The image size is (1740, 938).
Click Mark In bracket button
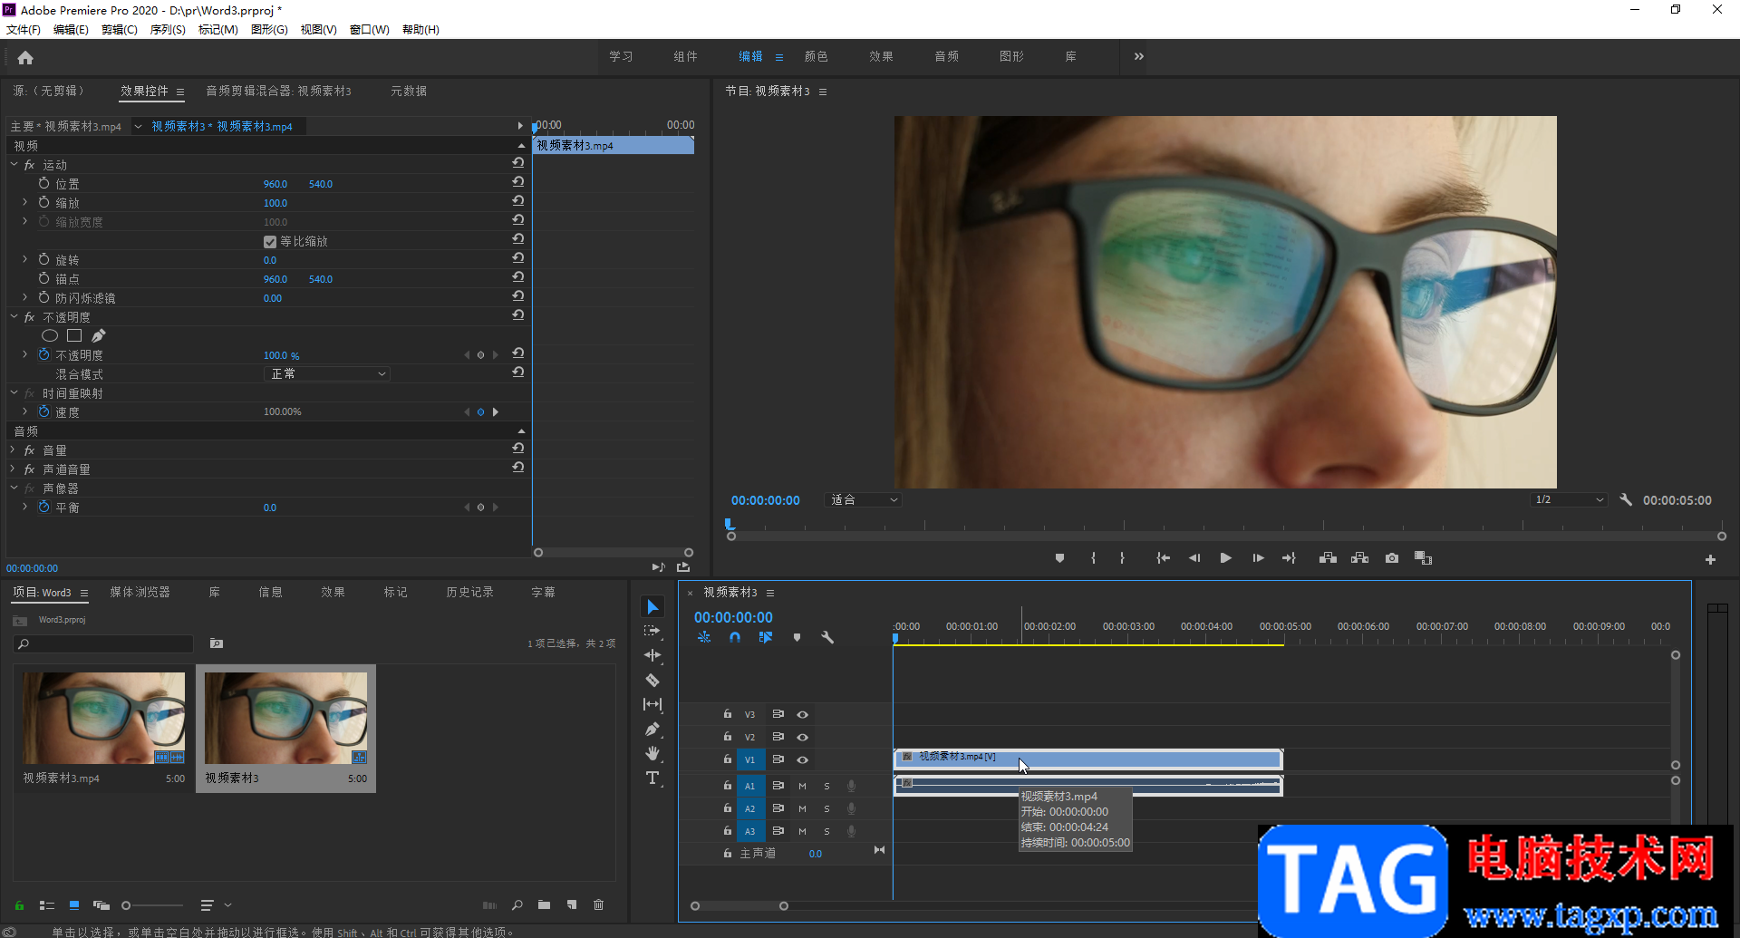click(1093, 558)
